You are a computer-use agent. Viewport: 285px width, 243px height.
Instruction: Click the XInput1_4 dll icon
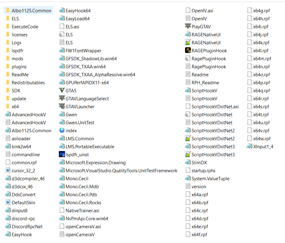249,146
